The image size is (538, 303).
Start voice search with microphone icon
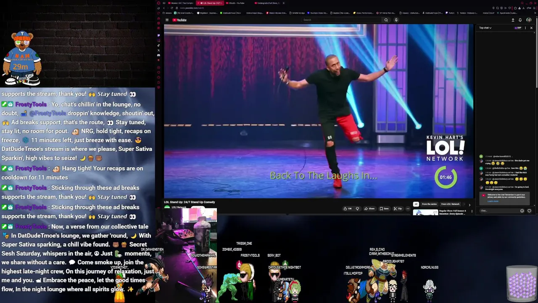tap(396, 20)
